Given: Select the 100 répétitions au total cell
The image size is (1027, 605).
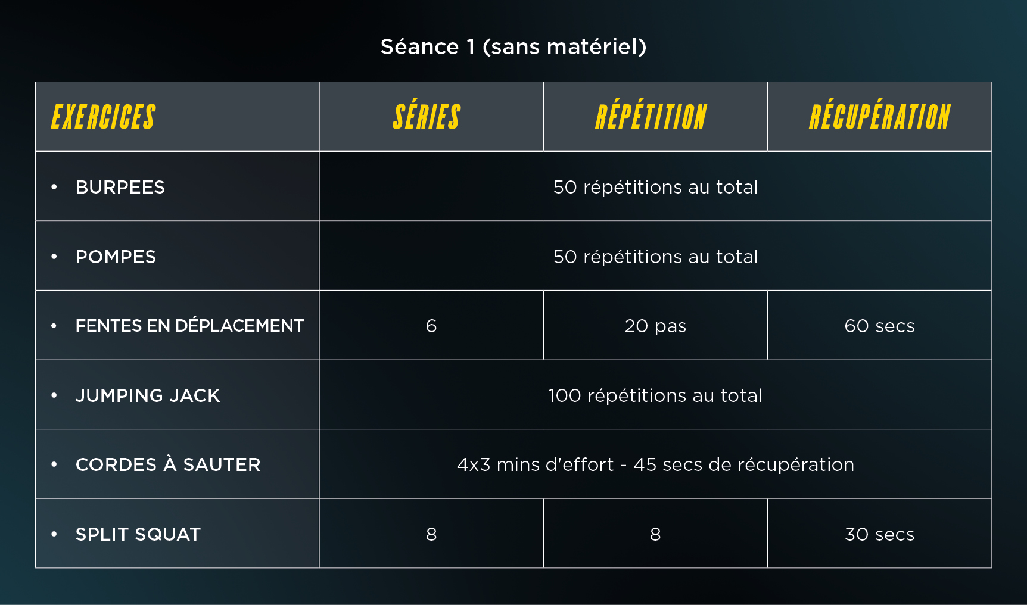Looking at the screenshot, I should 655,395.
